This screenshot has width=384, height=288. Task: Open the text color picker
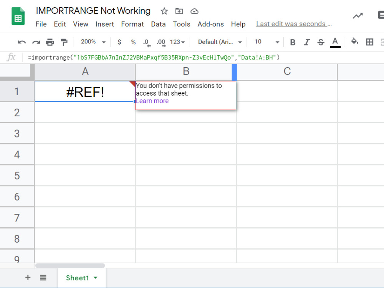point(335,42)
